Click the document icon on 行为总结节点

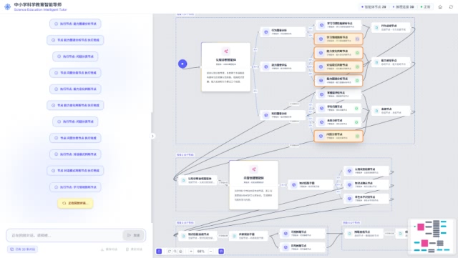click(376, 27)
